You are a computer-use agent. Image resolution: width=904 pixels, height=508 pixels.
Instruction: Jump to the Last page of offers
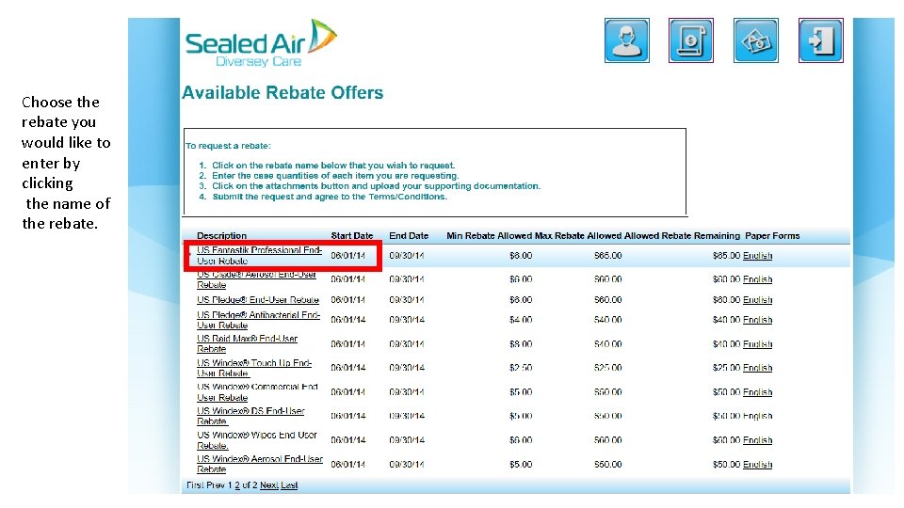[289, 485]
